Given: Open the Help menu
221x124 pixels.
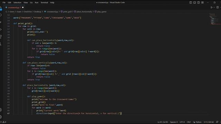Looking at the screenshot, I should pos(52,2).
